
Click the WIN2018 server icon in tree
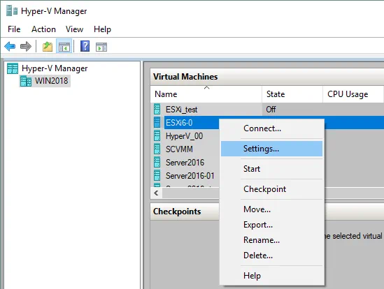coord(26,81)
